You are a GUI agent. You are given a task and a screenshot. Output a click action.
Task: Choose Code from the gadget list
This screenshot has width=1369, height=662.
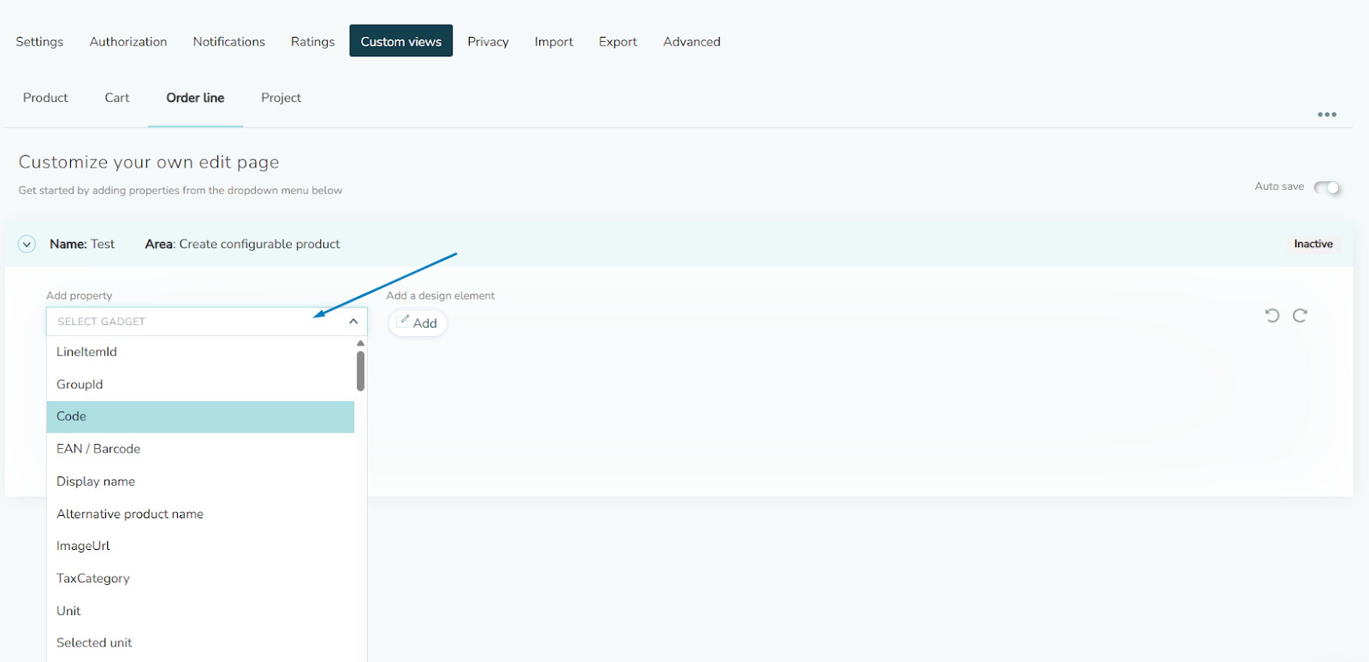[200, 417]
